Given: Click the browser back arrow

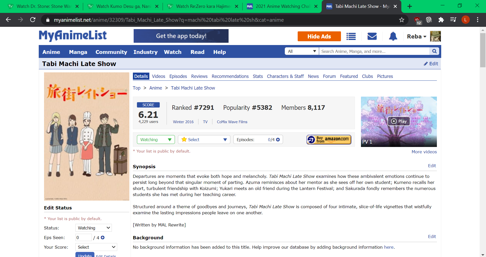Looking at the screenshot, I should 8,20.
